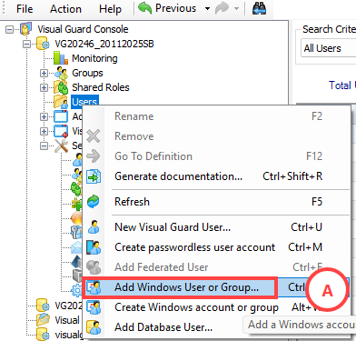Click the VG20246_20112025SB database icon
356x341 pixels.
click(43, 44)
